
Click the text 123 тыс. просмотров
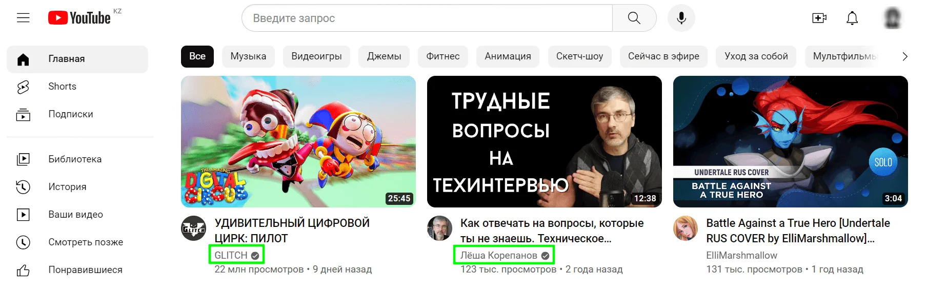tap(508, 269)
